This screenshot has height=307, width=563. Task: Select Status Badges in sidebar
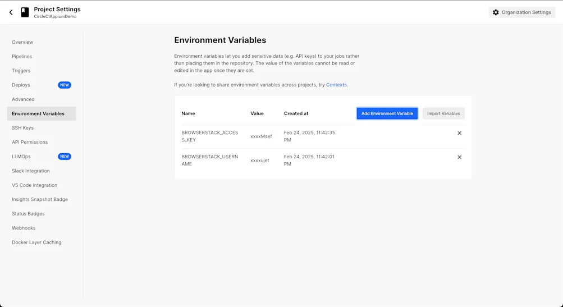click(29, 214)
